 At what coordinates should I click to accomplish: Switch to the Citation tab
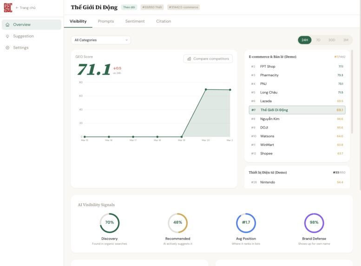tap(164, 21)
